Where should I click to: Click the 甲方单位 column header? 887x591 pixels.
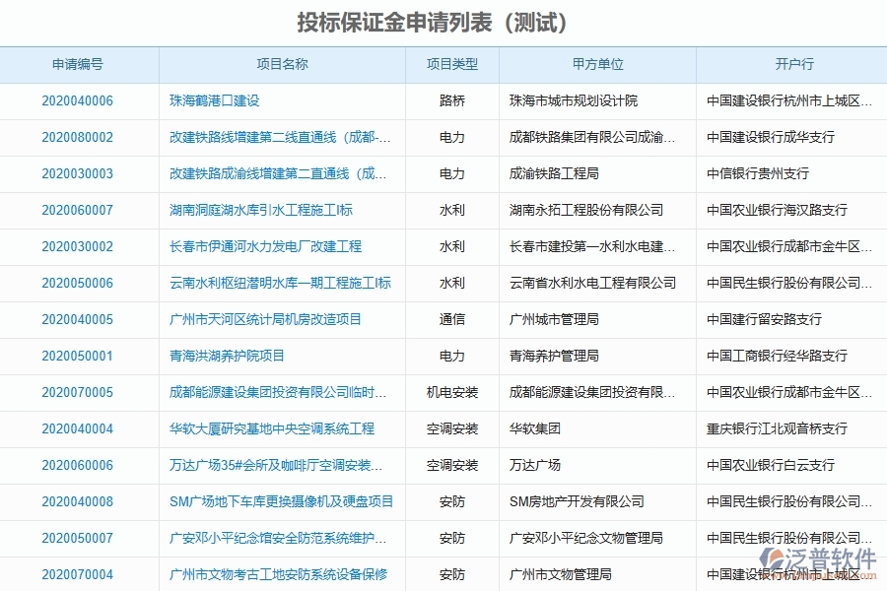coord(596,64)
